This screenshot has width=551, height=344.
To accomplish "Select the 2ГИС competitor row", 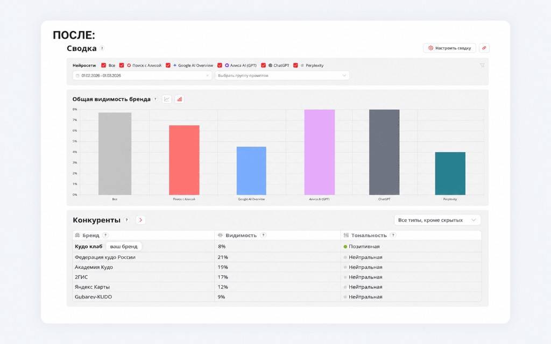I will coord(277,277).
